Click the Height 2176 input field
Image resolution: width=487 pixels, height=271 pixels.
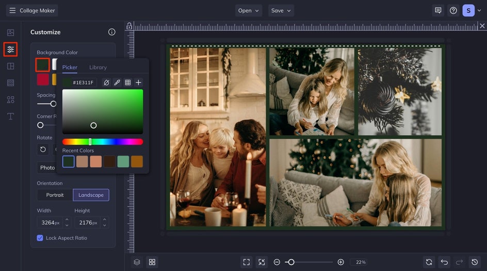(x=88, y=223)
